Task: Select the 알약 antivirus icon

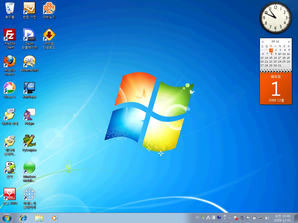Action: coord(10,170)
